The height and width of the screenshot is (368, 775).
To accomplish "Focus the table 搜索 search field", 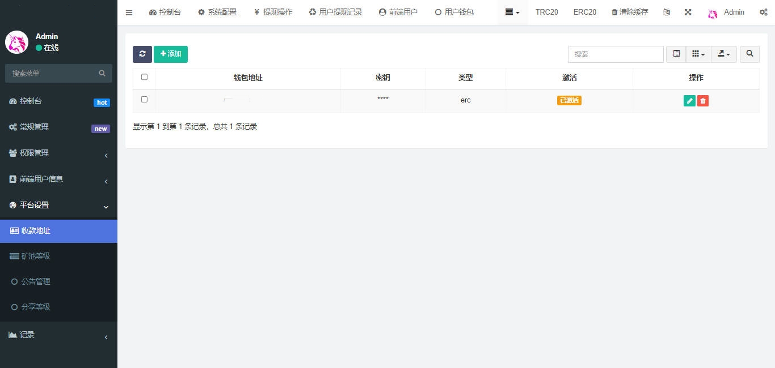I will [x=616, y=54].
